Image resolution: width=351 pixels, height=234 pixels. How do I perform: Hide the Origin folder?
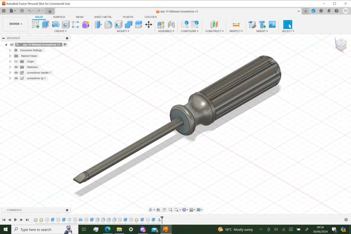(15, 61)
